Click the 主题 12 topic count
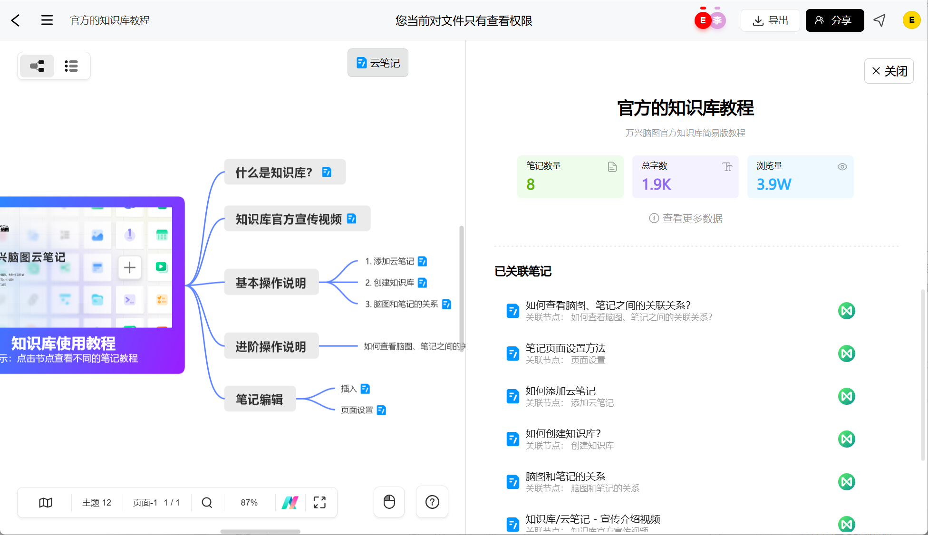Image resolution: width=928 pixels, height=535 pixels. (97, 502)
